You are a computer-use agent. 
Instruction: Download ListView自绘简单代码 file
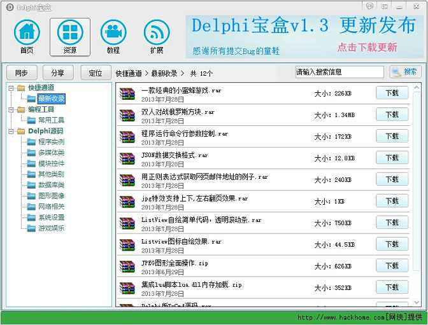click(392, 223)
